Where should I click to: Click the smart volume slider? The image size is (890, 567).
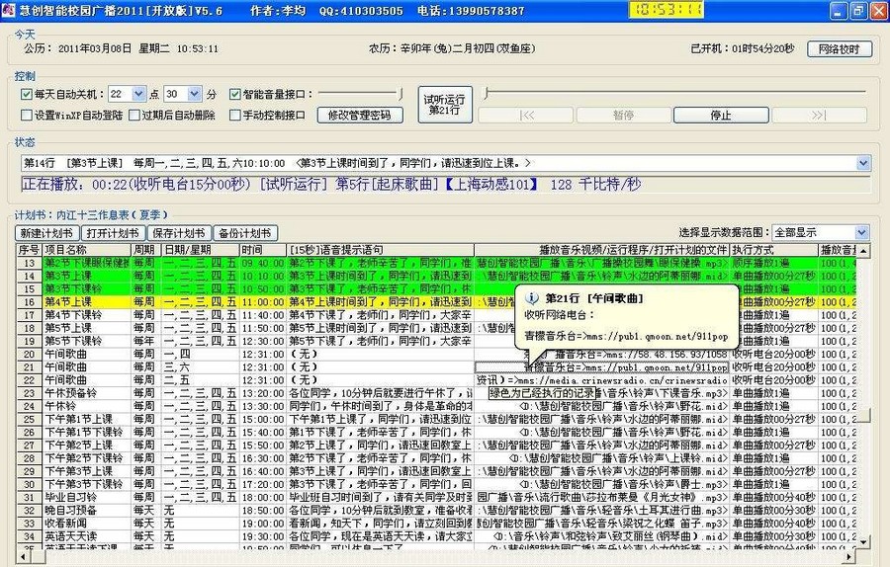(361, 94)
